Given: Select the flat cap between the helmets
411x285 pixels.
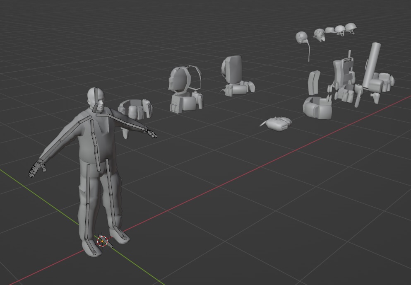Looking at the screenshot, I should click(330, 30).
